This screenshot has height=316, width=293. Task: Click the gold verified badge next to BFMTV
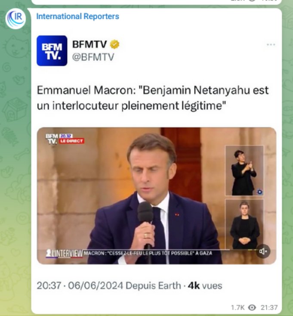coord(114,44)
